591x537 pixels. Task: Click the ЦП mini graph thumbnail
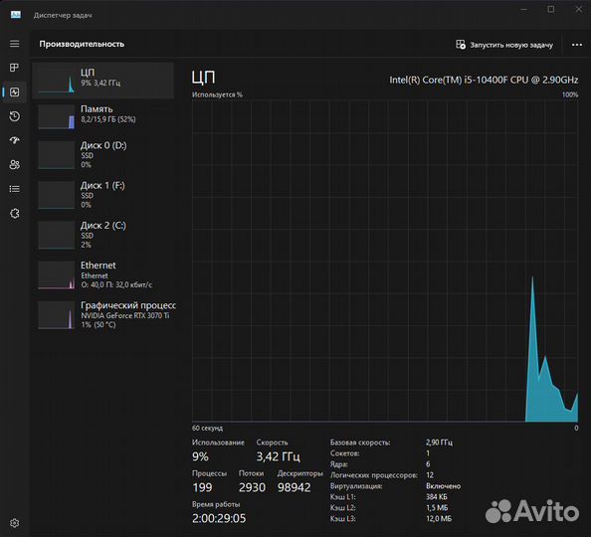[56, 81]
